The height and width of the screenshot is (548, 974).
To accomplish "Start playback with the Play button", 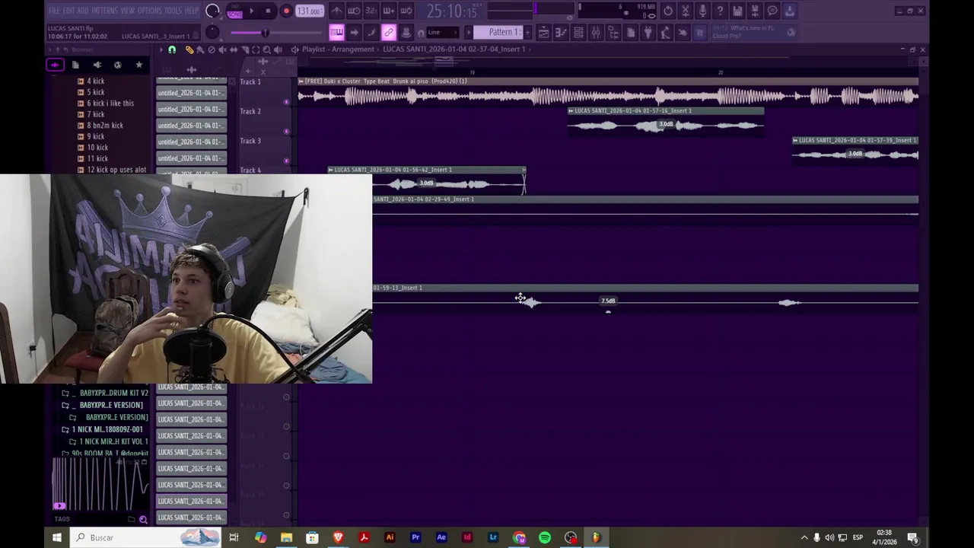I will click(252, 11).
